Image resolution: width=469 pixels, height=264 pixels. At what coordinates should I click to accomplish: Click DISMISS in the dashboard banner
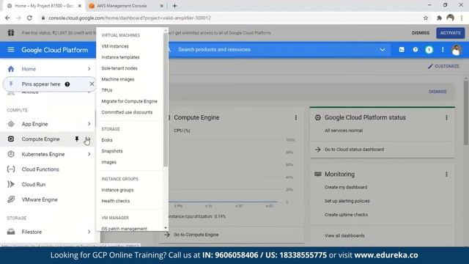coord(437,92)
